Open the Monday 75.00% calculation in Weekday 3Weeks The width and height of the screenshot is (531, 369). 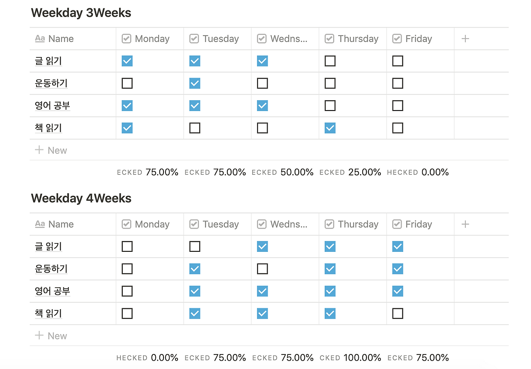click(148, 172)
